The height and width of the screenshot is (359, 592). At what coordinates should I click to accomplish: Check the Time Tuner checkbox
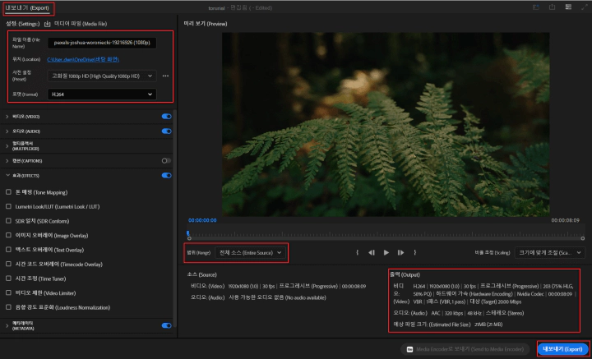pyautogui.click(x=8, y=278)
